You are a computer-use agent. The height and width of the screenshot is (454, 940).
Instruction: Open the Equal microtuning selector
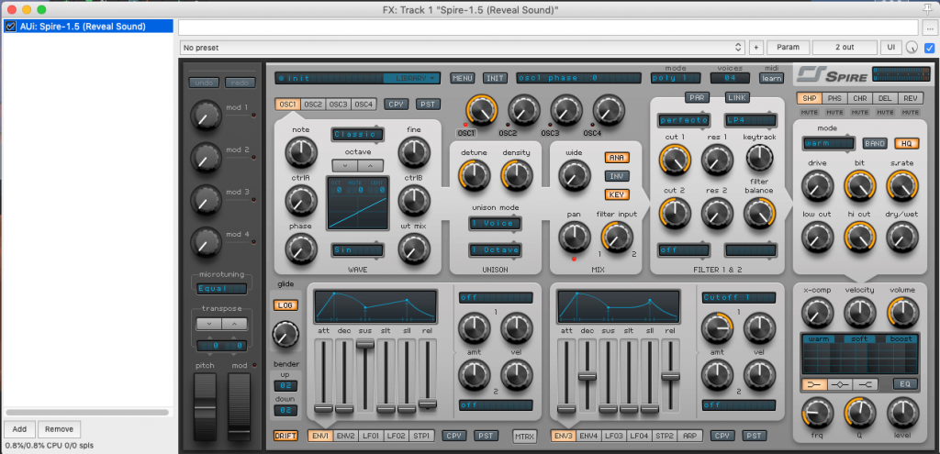tap(222, 288)
